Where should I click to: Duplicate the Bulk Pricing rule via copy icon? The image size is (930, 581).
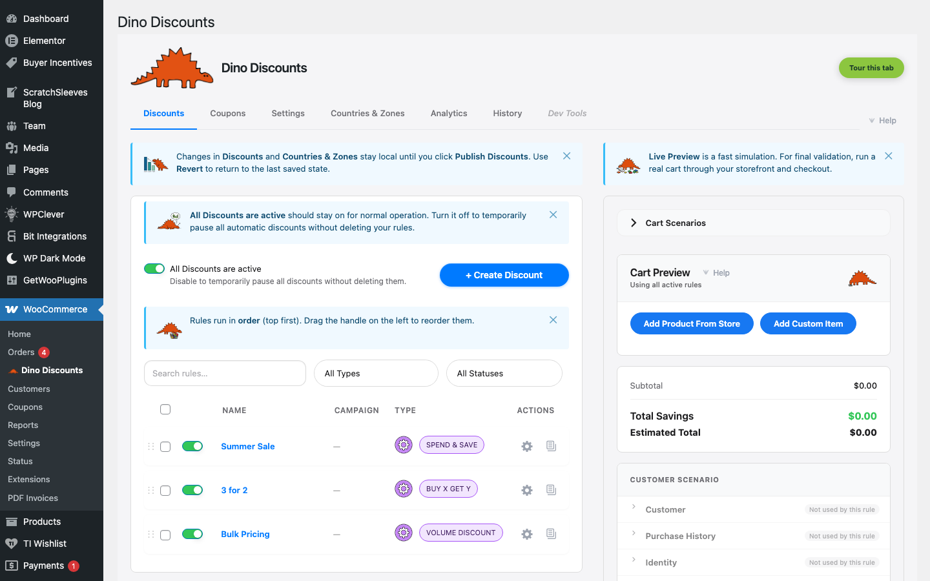(551, 534)
